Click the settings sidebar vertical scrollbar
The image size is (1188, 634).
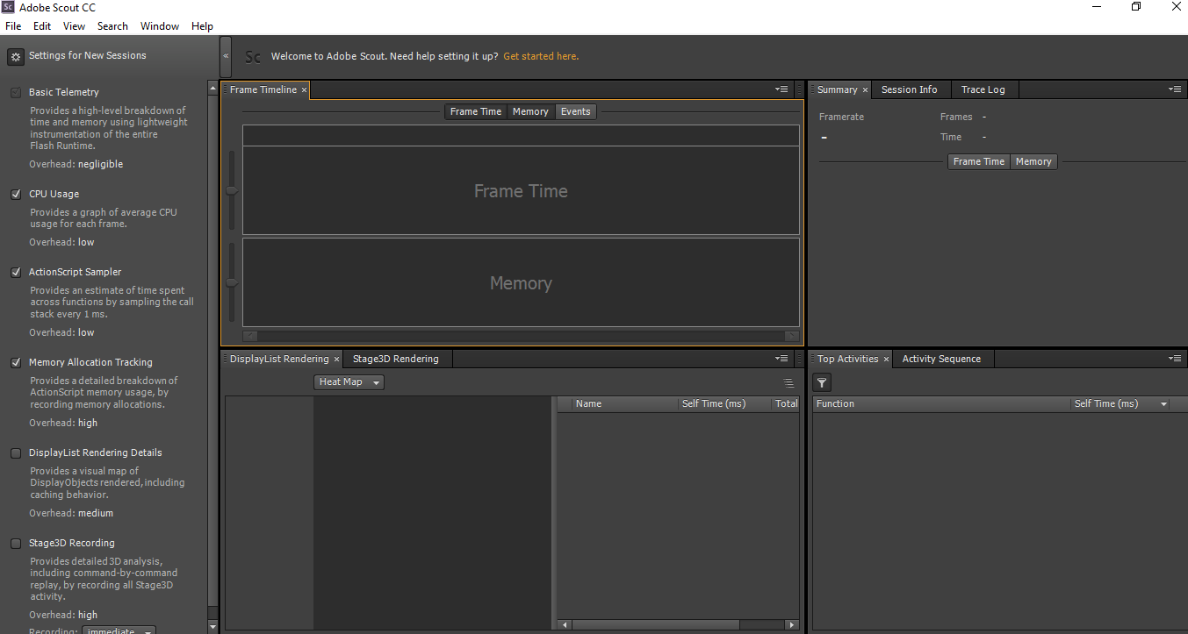pyautogui.click(x=212, y=351)
